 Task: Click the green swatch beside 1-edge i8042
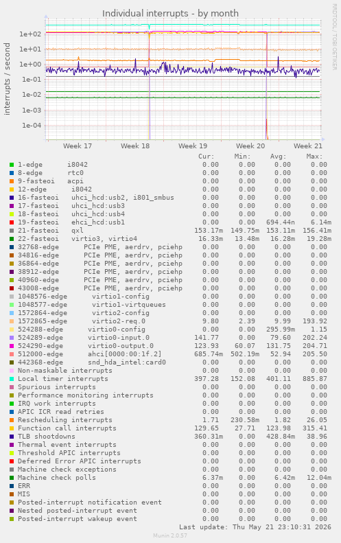click(x=12, y=165)
